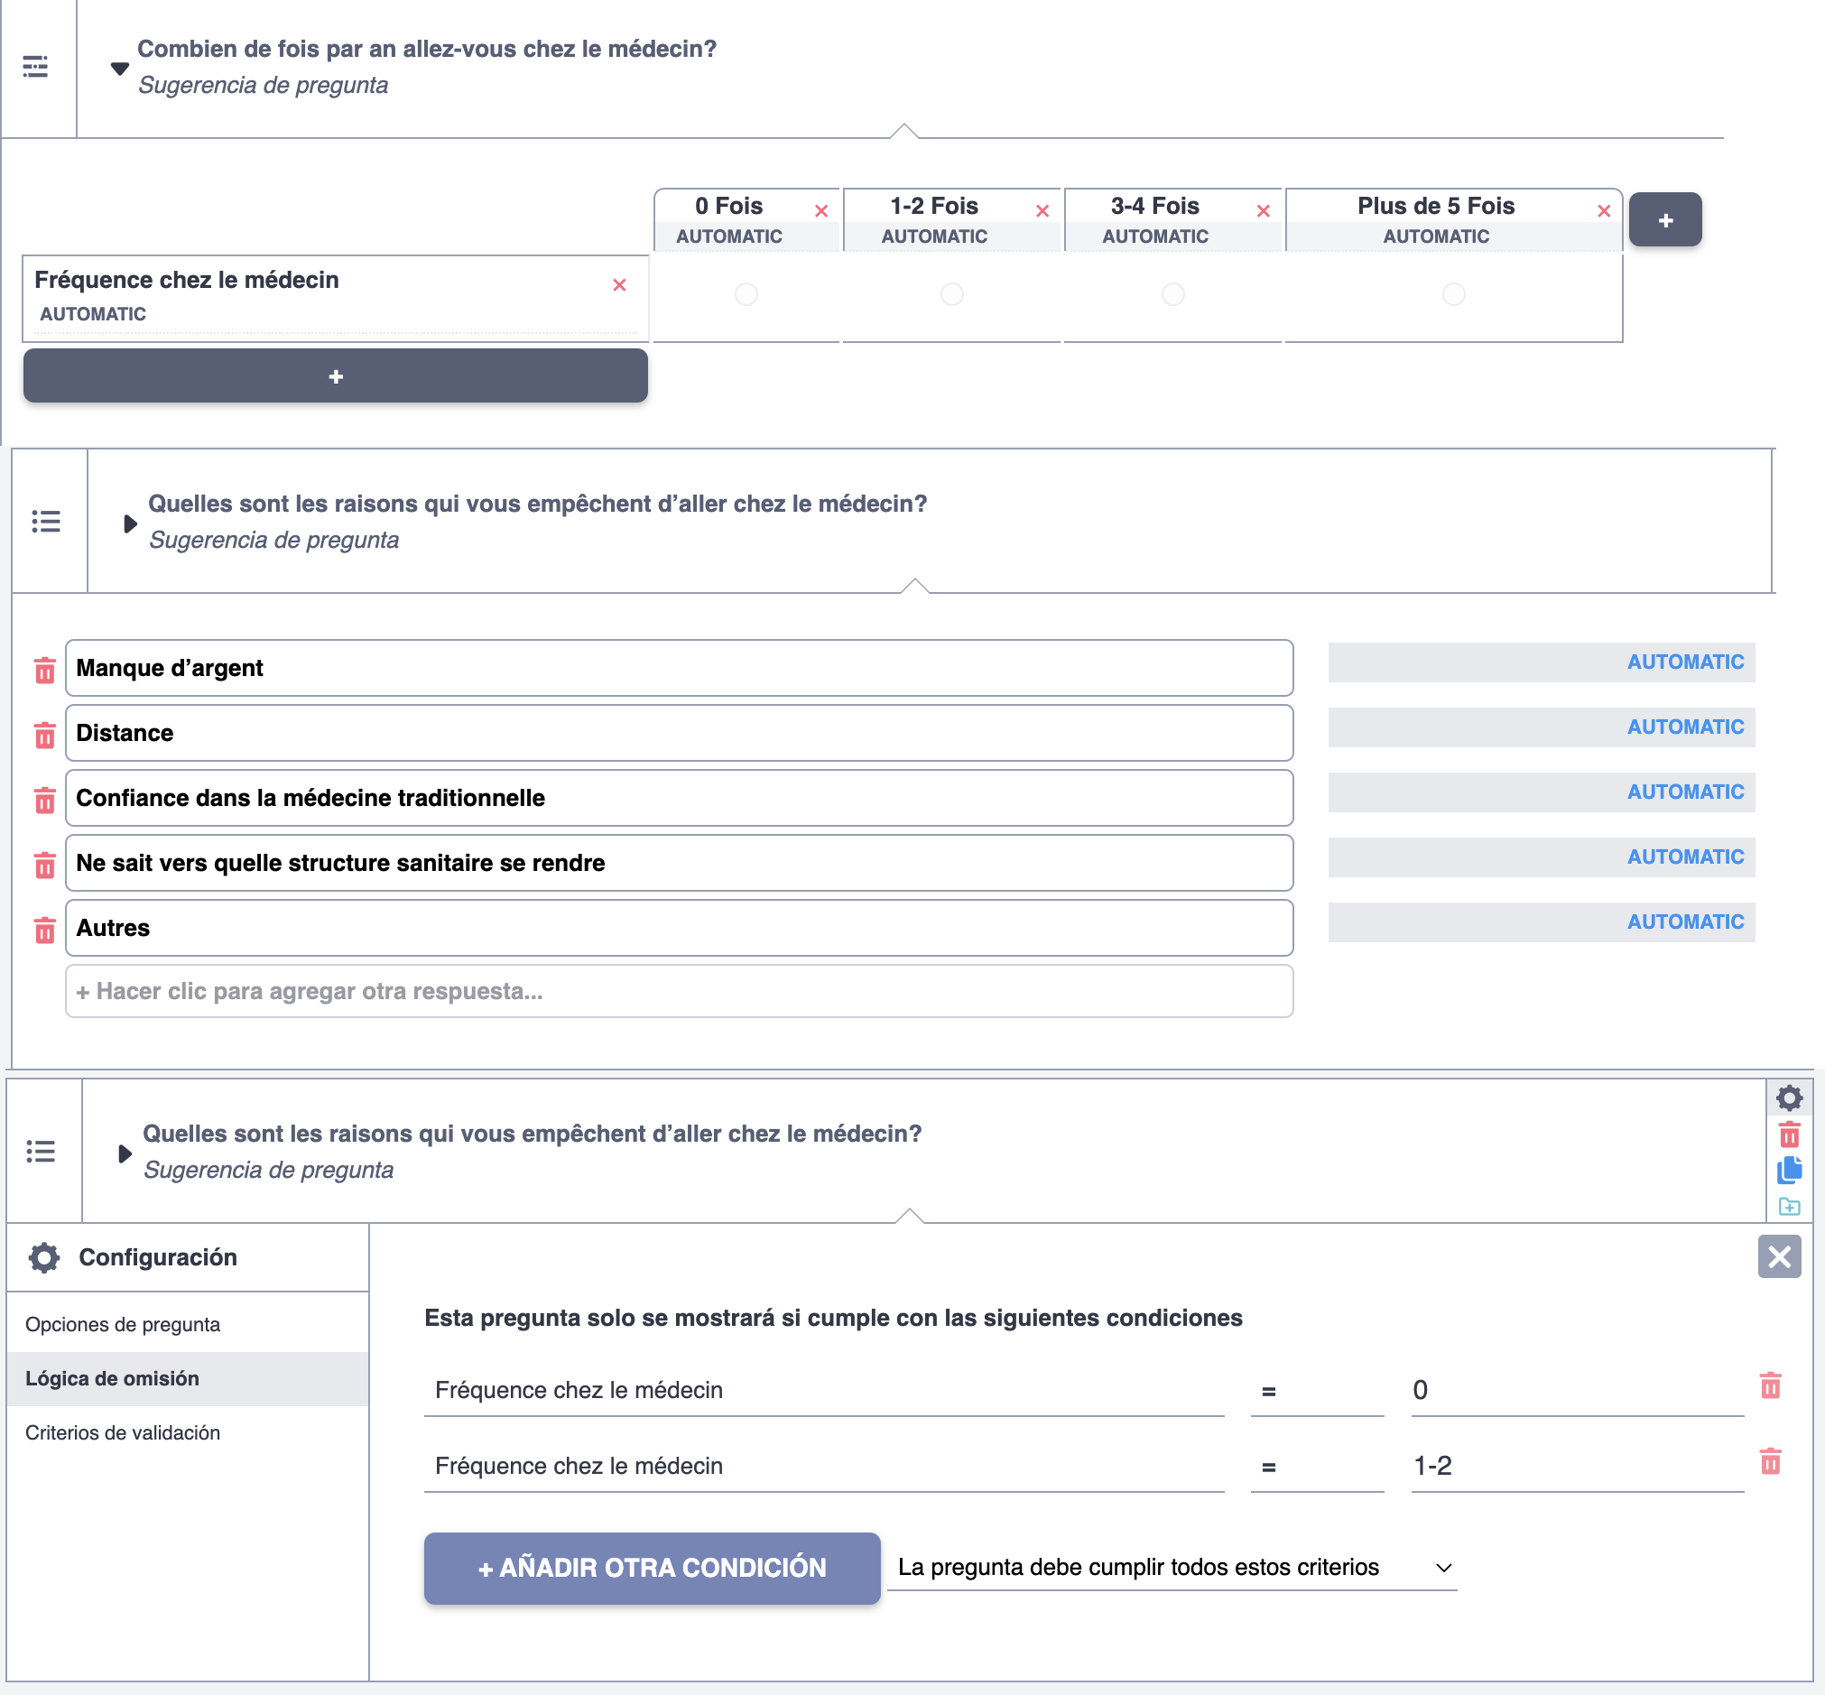The image size is (1825, 1695).
Task: Select the '3-4 Fois' radio button
Action: click(x=1173, y=294)
